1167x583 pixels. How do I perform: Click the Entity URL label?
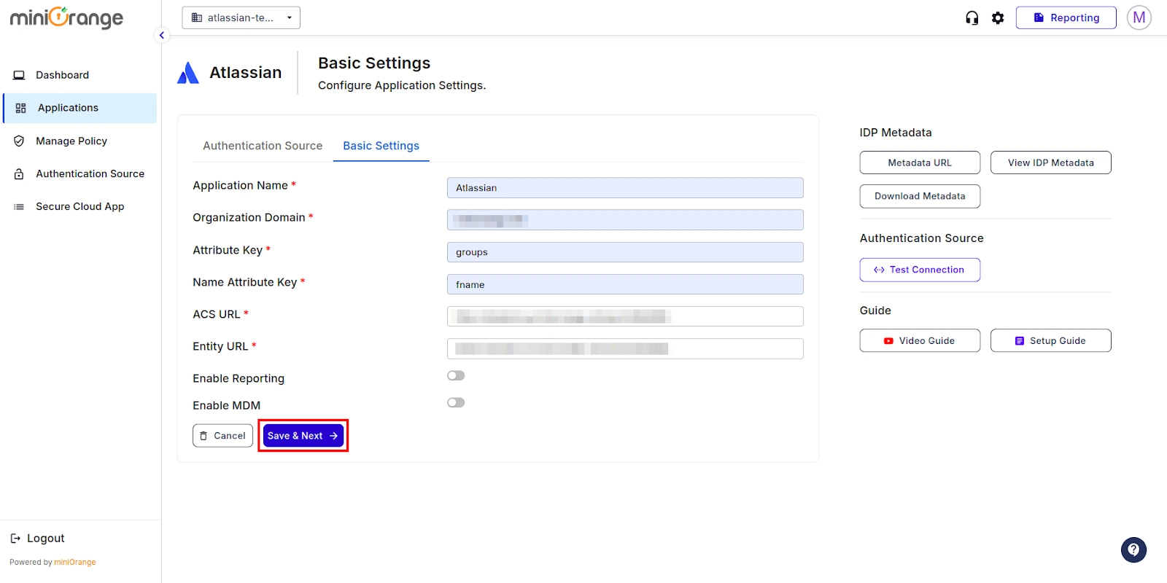(x=220, y=346)
